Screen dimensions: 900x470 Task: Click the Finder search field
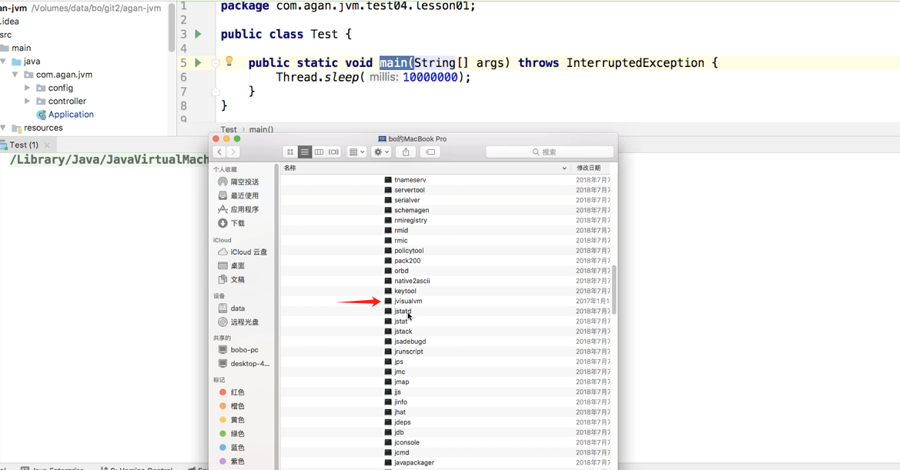(x=549, y=152)
